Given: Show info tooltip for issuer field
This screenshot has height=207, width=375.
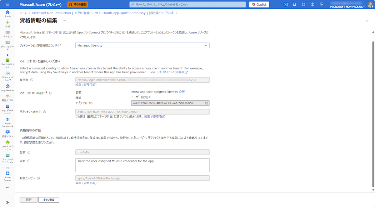Looking at the screenshot, I should [32, 80].
